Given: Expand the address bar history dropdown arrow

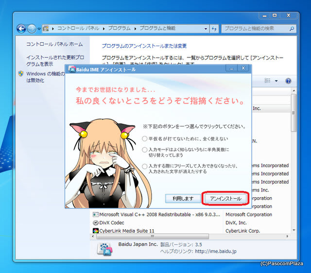Looking at the screenshot, I should pos(206,29).
